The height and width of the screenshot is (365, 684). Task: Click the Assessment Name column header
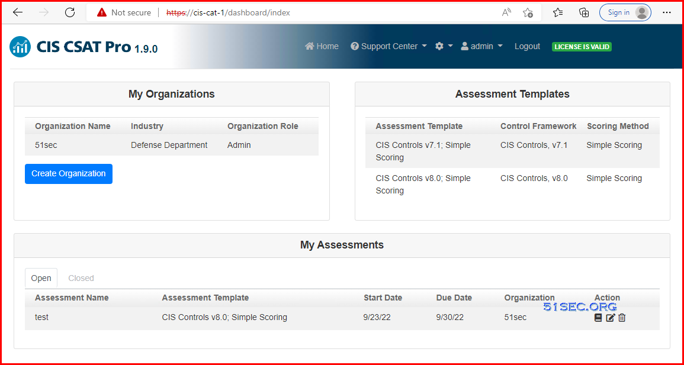pos(72,298)
